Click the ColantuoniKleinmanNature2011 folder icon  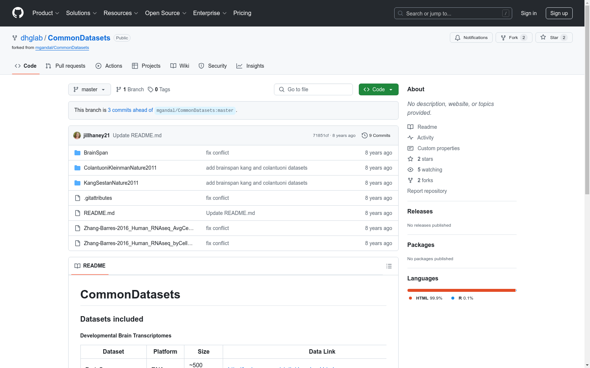77,168
